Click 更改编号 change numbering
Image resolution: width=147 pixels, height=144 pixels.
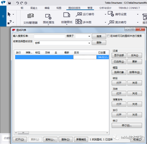pyautogui.click(x=117, y=22)
